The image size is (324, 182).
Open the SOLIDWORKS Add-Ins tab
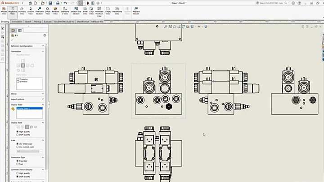point(64,22)
